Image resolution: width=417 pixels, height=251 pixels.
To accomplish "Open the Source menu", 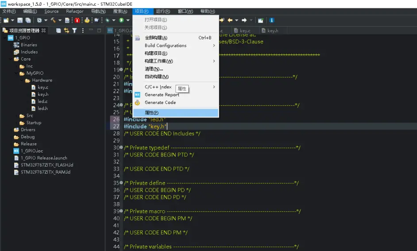I will click(x=52, y=11).
